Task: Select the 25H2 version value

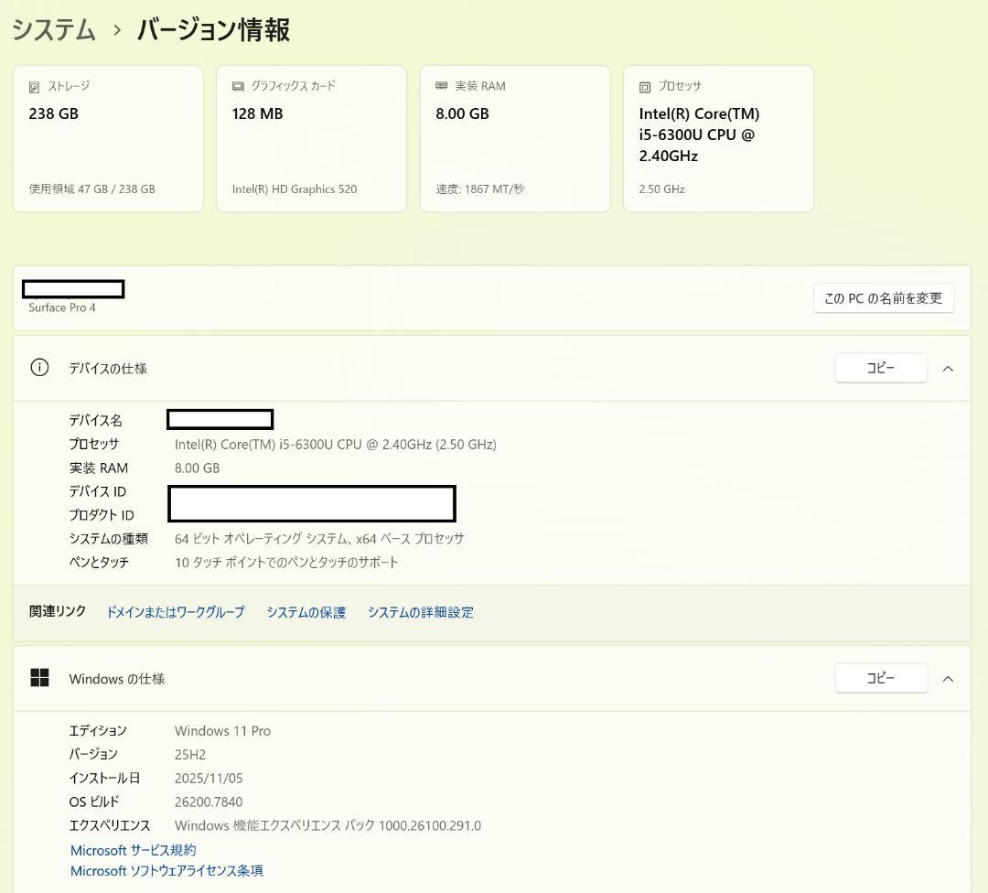Action: (x=190, y=754)
